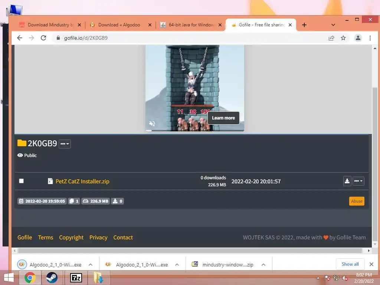Open the file row options dropdown
The width and height of the screenshot is (380, 285).
(x=358, y=181)
